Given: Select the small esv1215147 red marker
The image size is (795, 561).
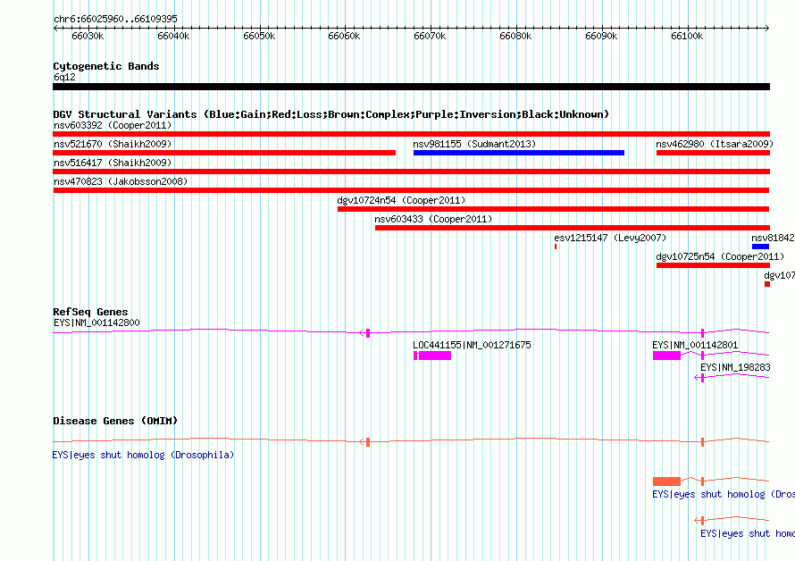Looking at the screenshot, I should tap(556, 247).
